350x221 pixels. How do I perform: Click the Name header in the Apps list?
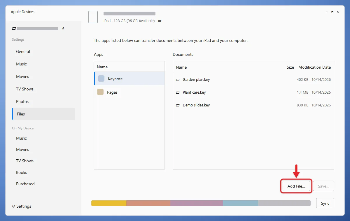pyautogui.click(x=102, y=67)
